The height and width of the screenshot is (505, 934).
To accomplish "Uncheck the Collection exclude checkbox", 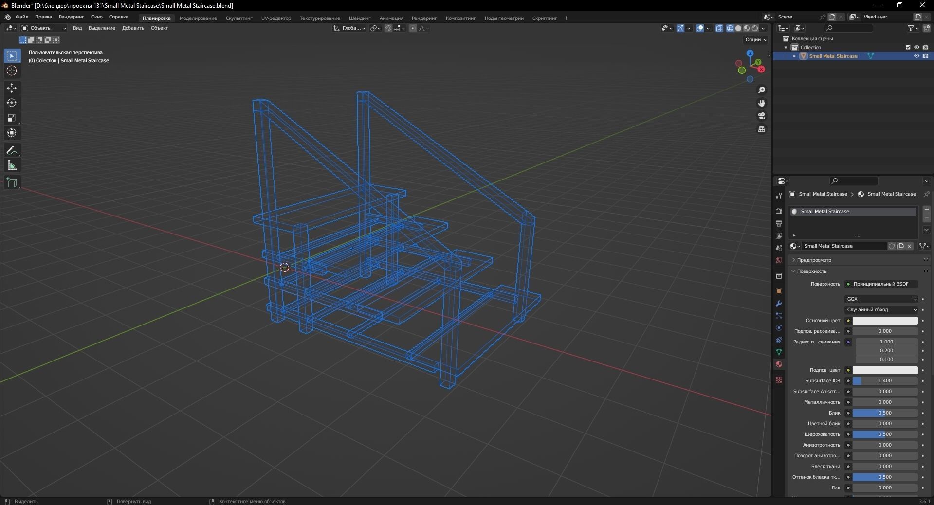I will coord(908,47).
